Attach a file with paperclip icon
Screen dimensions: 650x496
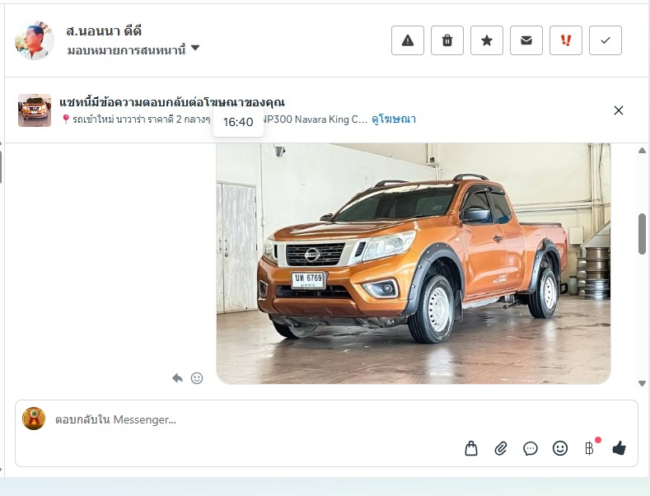(501, 448)
